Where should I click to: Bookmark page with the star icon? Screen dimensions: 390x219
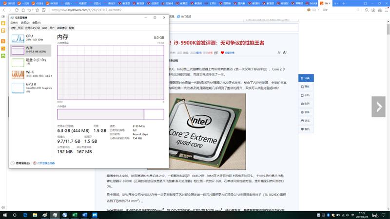(38, 10)
